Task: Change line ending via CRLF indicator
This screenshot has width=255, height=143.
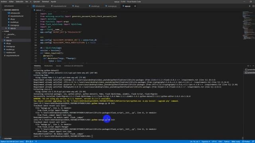Action: point(220,141)
